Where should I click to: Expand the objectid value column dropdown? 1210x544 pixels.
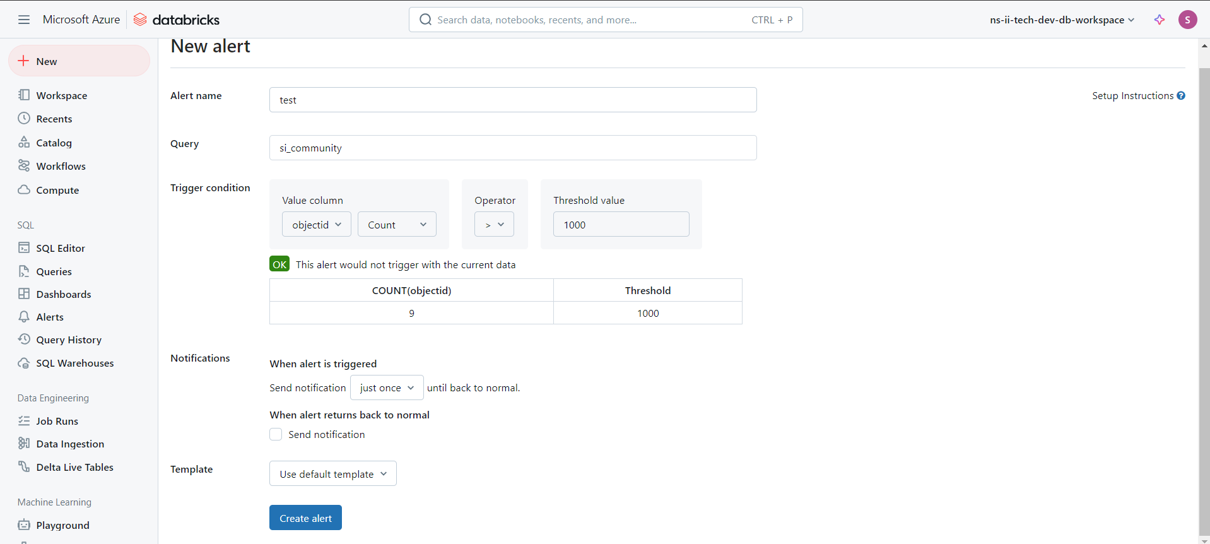[317, 225]
